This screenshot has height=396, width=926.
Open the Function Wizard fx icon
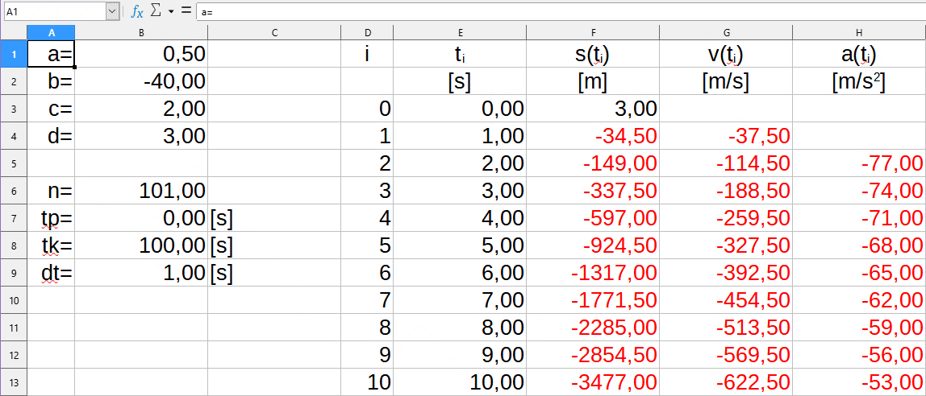tap(137, 11)
